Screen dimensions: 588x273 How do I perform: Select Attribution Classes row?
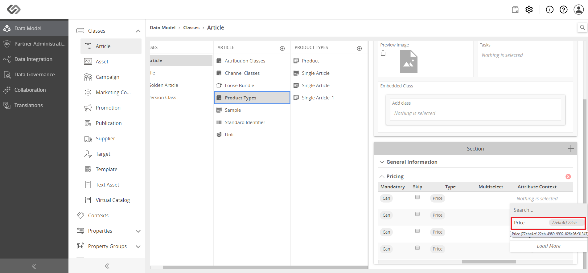click(252, 61)
